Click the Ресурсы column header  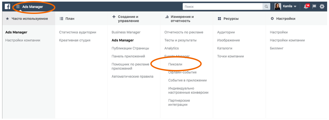tap(231, 19)
